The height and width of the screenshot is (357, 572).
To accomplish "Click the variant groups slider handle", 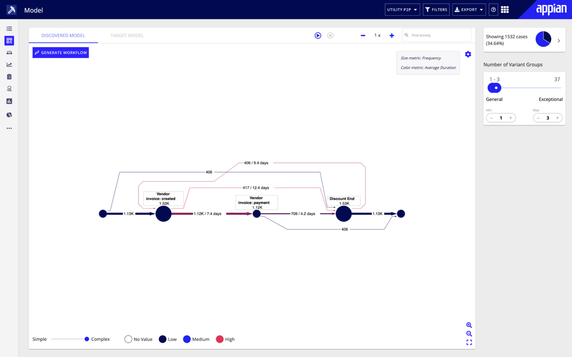I will [496, 88].
